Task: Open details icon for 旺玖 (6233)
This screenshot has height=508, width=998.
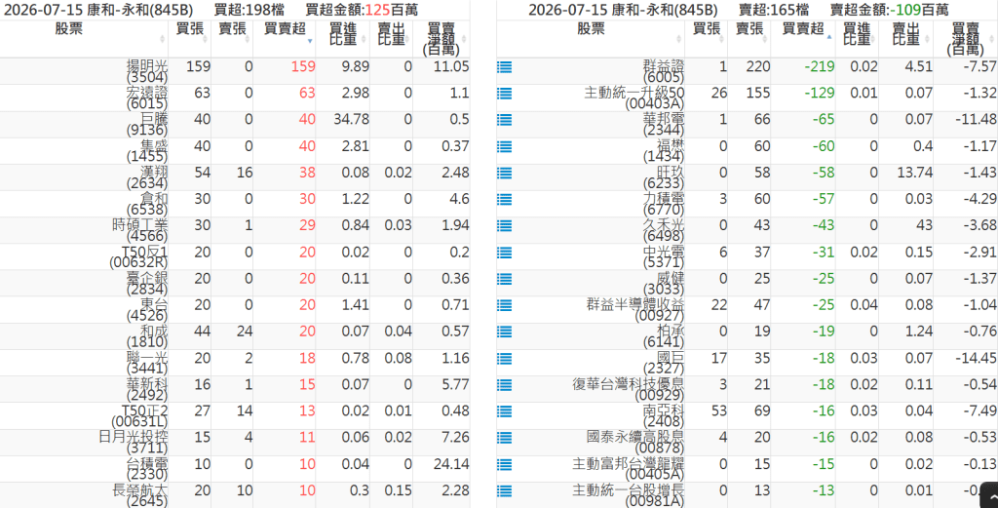Action: [x=504, y=174]
